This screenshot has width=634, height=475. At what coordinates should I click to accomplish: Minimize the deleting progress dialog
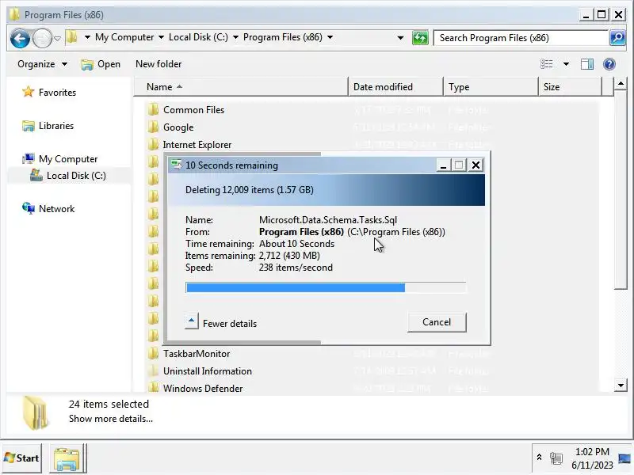(x=444, y=165)
